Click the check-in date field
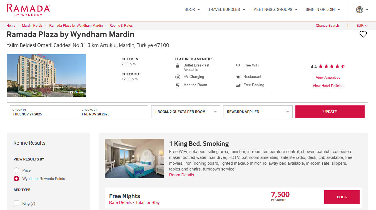 pos(44,112)
